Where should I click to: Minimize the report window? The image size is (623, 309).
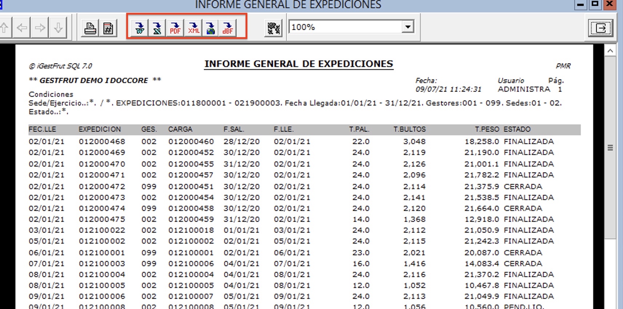point(580,4)
